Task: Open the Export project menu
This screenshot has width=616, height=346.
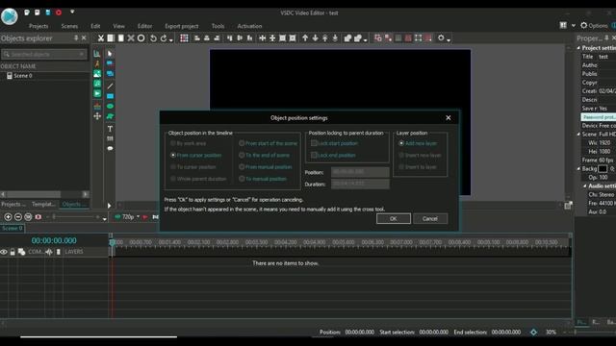Action: coord(182,26)
